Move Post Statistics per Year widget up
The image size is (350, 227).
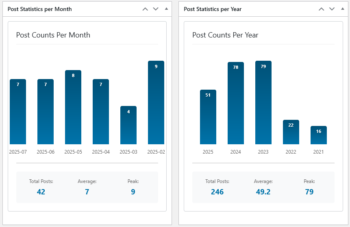click(x=322, y=9)
